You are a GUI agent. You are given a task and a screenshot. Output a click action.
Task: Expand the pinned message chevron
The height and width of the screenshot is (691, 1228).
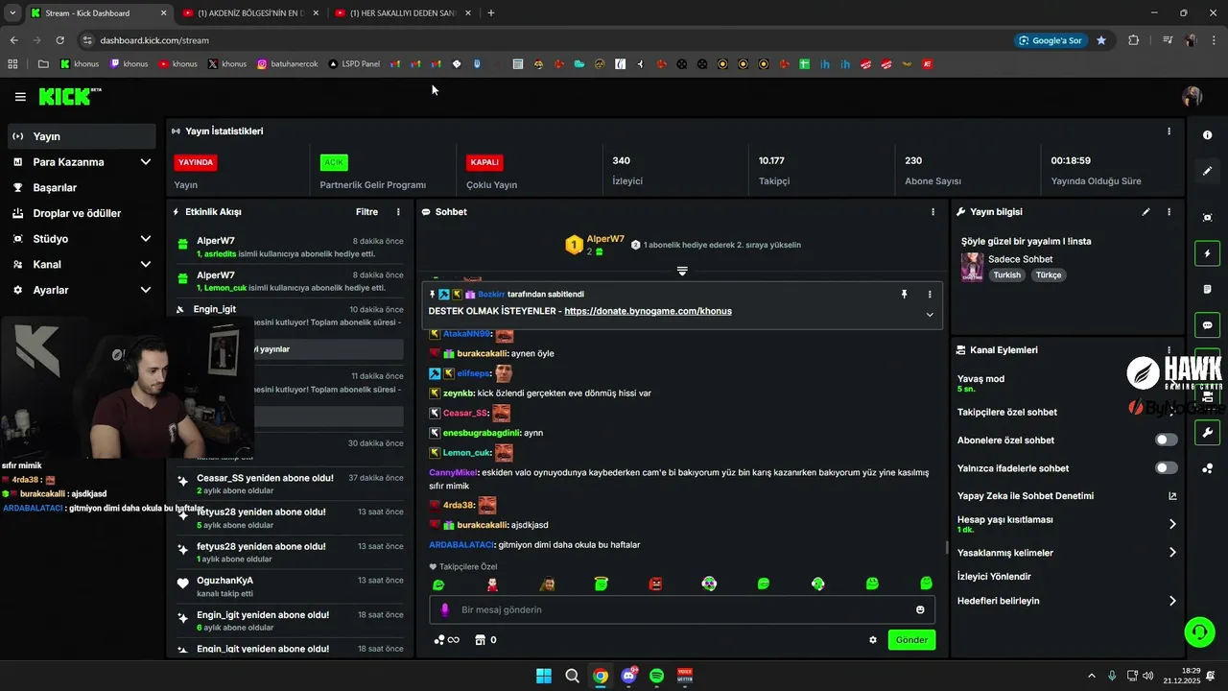tap(929, 315)
